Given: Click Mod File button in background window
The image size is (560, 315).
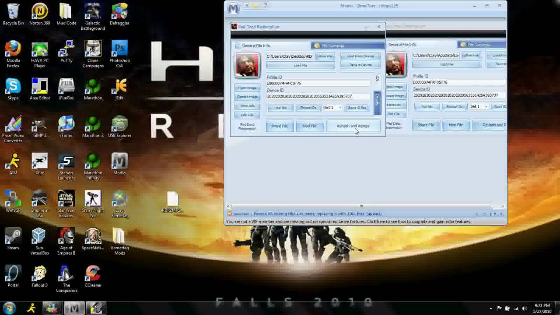Looking at the screenshot, I should (x=456, y=125).
